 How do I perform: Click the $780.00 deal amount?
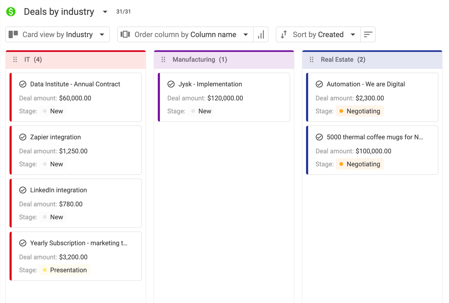tap(71, 204)
